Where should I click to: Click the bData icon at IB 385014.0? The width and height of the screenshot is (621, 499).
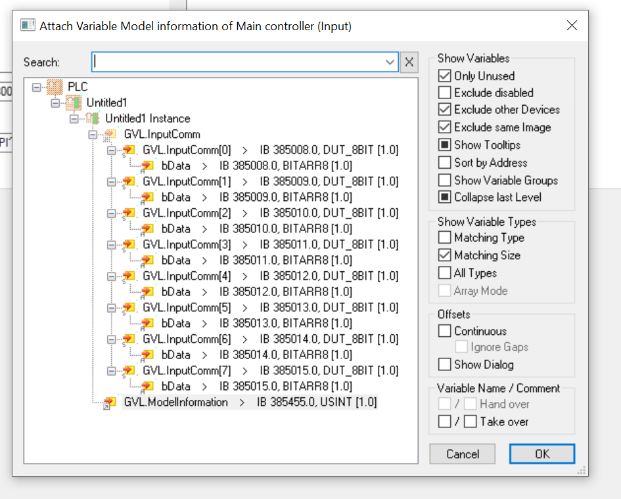coord(147,355)
